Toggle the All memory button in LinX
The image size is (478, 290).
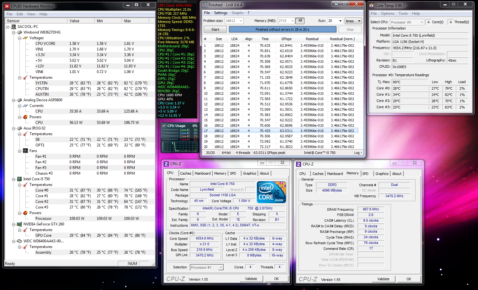coord(300,21)
